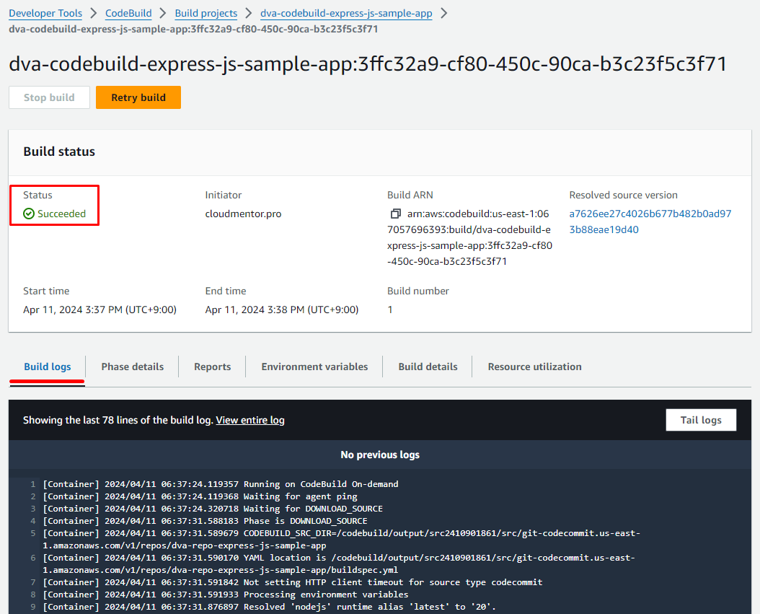Go to the CodeBuild breadcrumb link
Image resolution: width=760 pixels, height=614 pixels.
[128, 14]
